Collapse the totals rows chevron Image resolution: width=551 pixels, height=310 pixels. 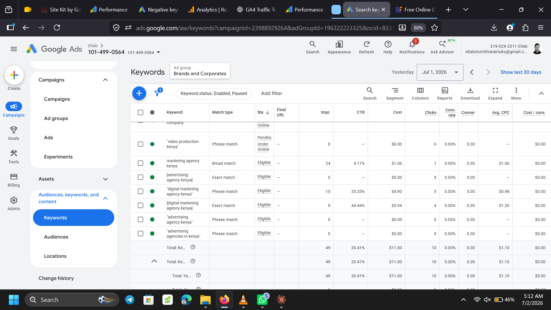(154, 261)
